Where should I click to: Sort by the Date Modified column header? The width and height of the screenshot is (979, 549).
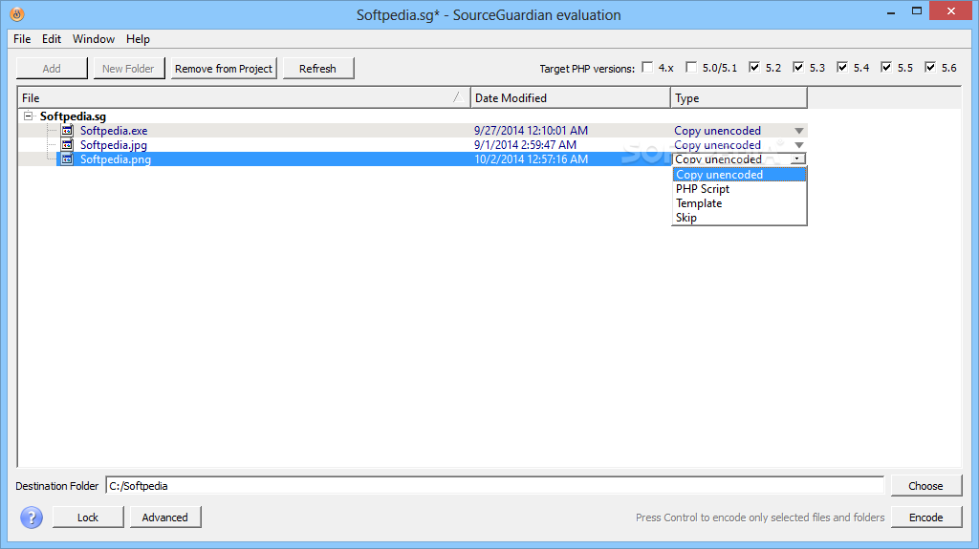click(570, 98)
